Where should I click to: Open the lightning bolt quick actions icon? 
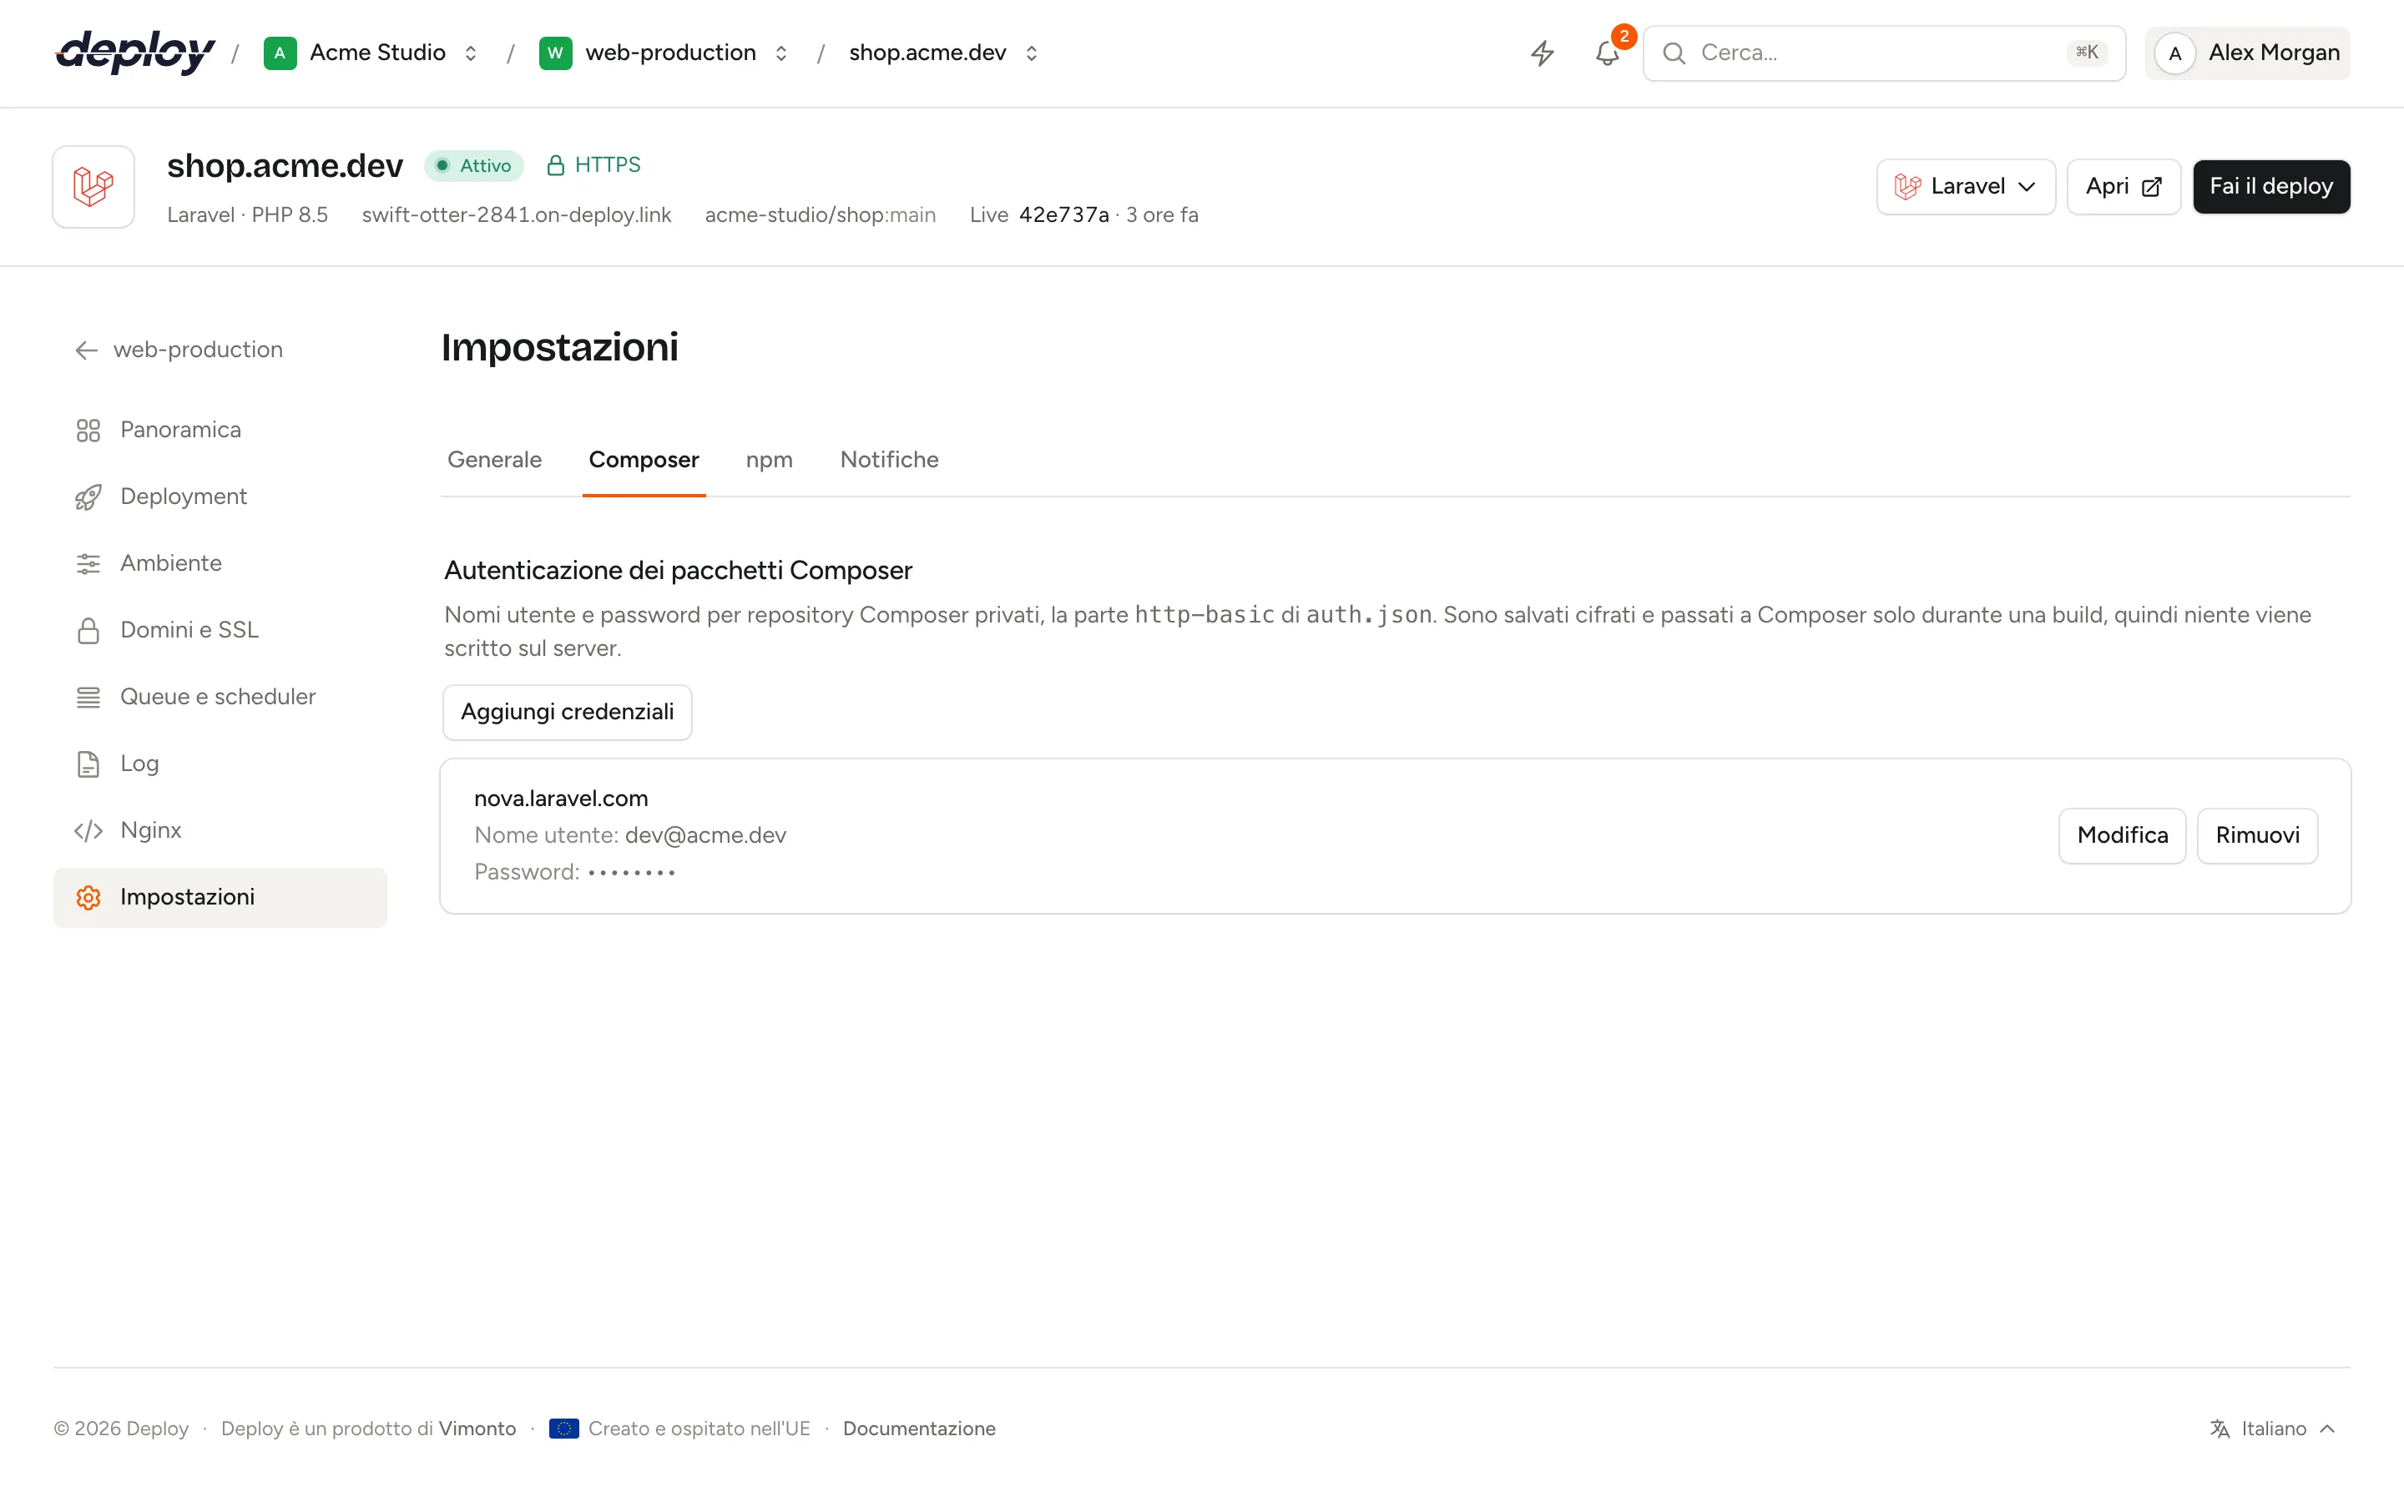pyautogui.click(x=1542, y=53)
